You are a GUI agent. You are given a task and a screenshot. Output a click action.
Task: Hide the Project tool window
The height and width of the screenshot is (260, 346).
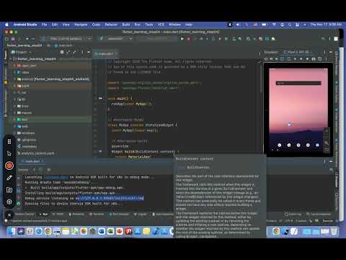pos(89,52)
